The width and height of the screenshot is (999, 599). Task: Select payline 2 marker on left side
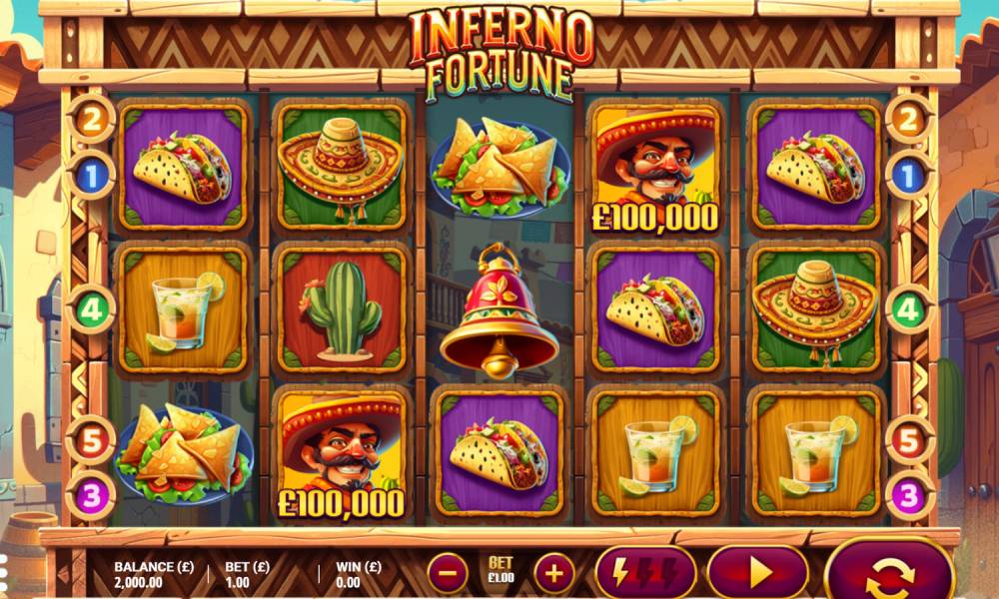pos(91,119)
